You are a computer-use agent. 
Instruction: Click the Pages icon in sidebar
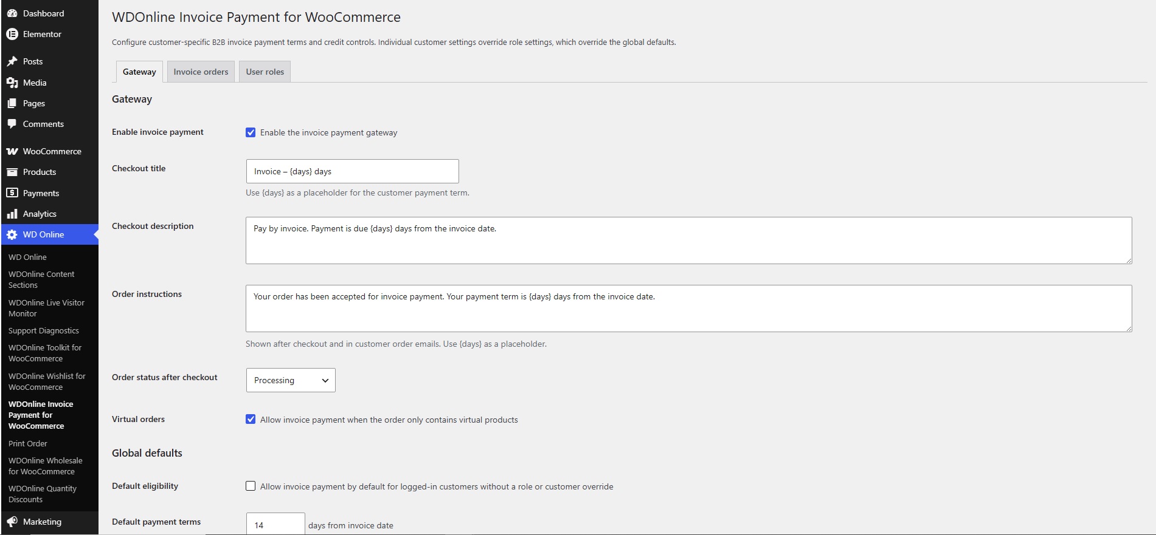12,103
